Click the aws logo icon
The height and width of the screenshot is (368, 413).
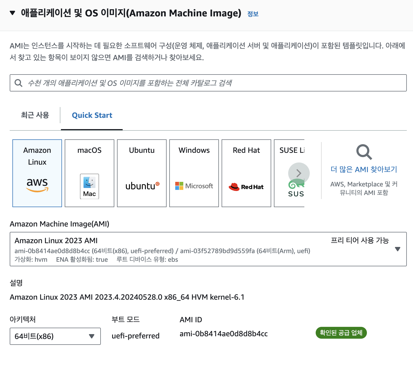pos(37,185)
